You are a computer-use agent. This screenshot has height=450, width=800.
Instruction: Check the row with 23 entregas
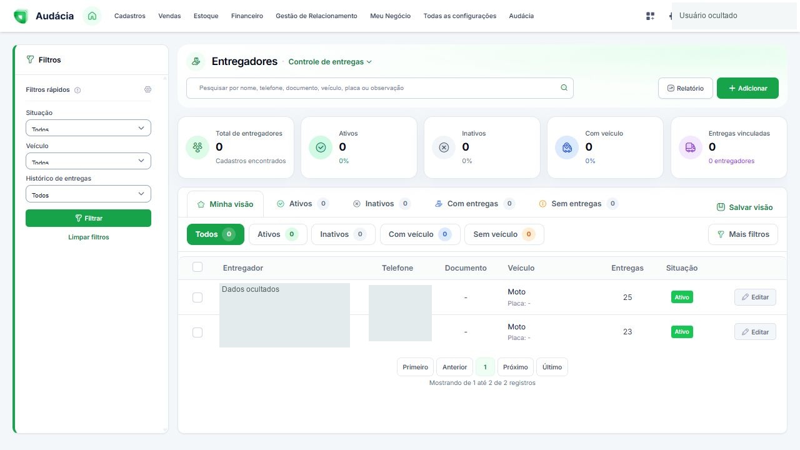tap(197, 332)
